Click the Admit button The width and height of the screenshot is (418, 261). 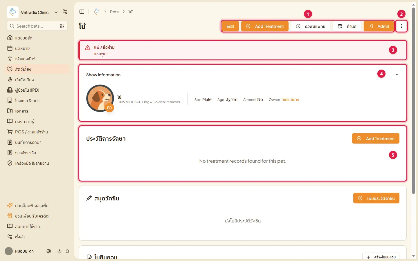click(379, 26)
